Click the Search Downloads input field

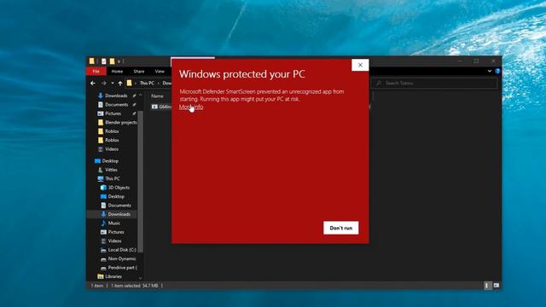tap(434, 84)
